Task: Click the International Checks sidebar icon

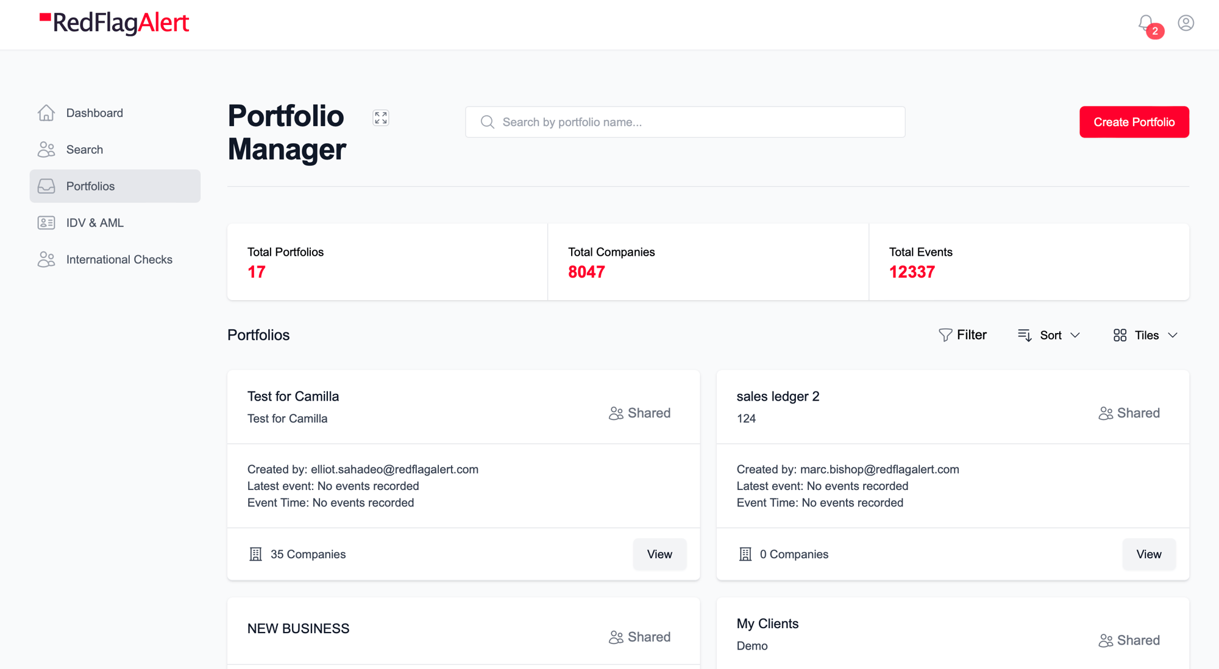Action: 46,259
